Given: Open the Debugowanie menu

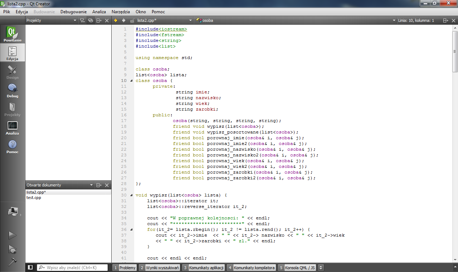Looking at the screenshot, I should pos(73,12).
